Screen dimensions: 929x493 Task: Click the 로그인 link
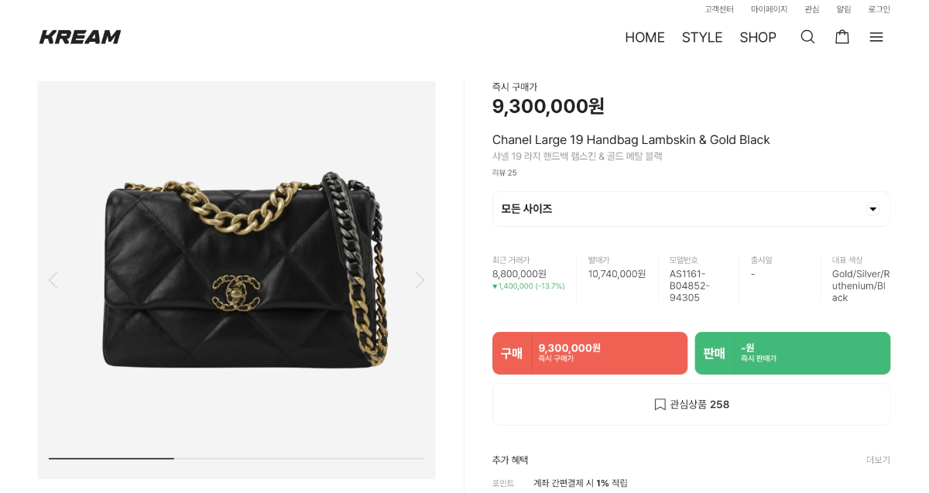point(879,9)
